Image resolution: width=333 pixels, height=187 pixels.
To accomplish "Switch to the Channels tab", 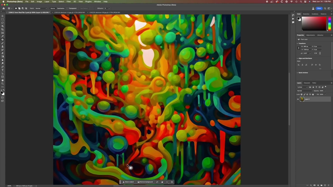I will coord(307,83).
